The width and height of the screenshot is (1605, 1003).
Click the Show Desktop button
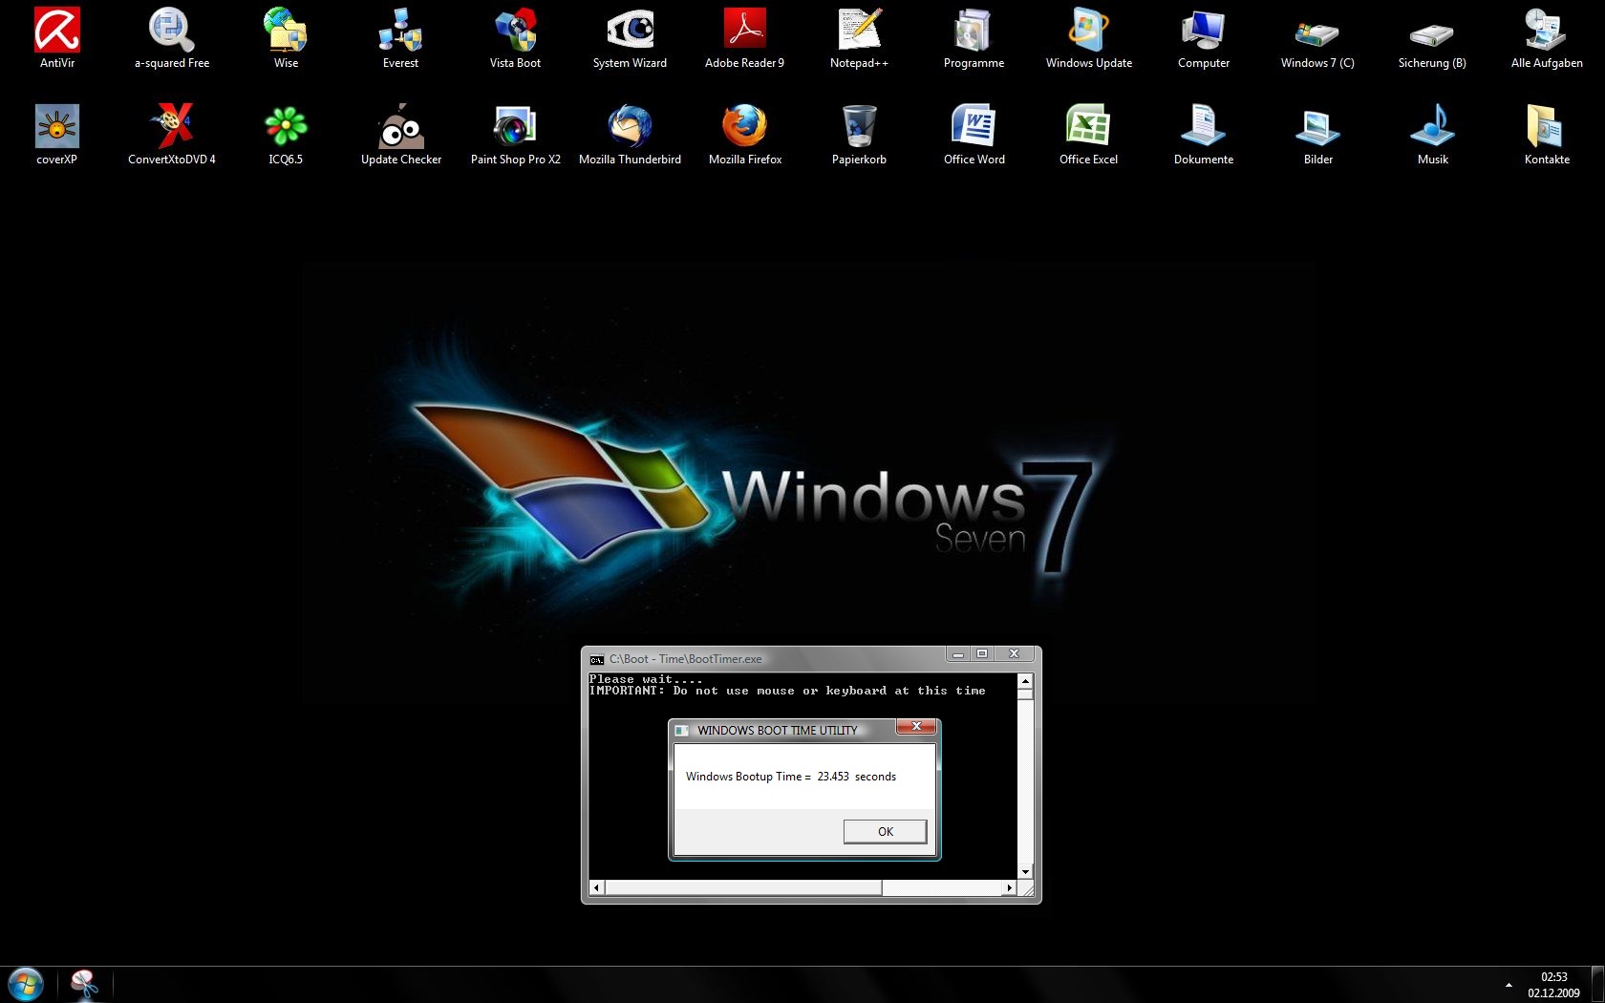[x=1597, y=985]
